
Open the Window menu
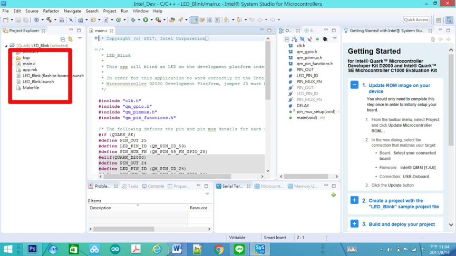click(140, 11)
